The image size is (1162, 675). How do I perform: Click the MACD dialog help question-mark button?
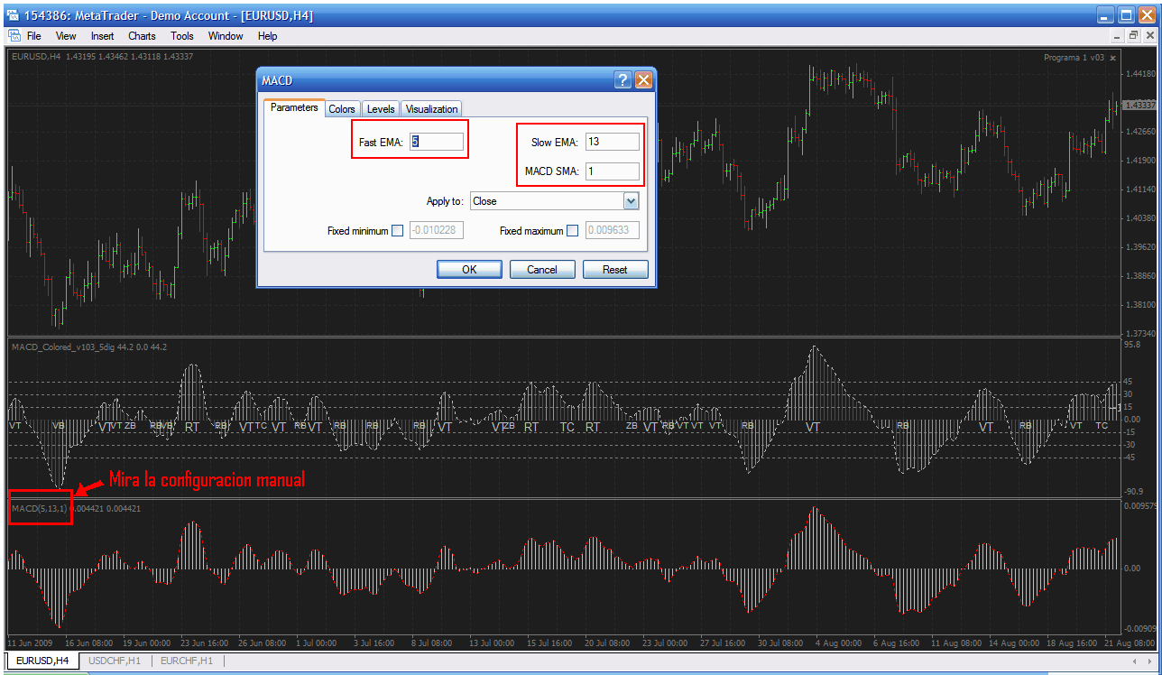pyautogui.click(x=623, y=80)
